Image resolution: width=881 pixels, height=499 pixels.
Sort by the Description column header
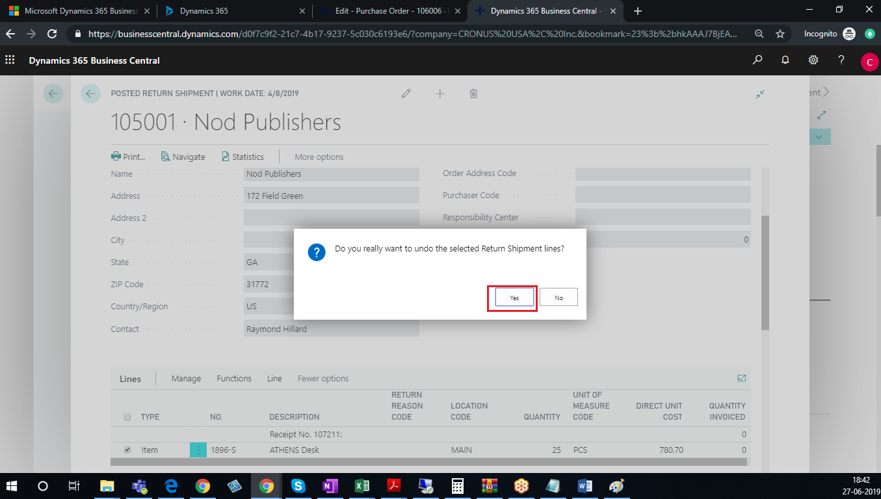click(x=295, y=417)
